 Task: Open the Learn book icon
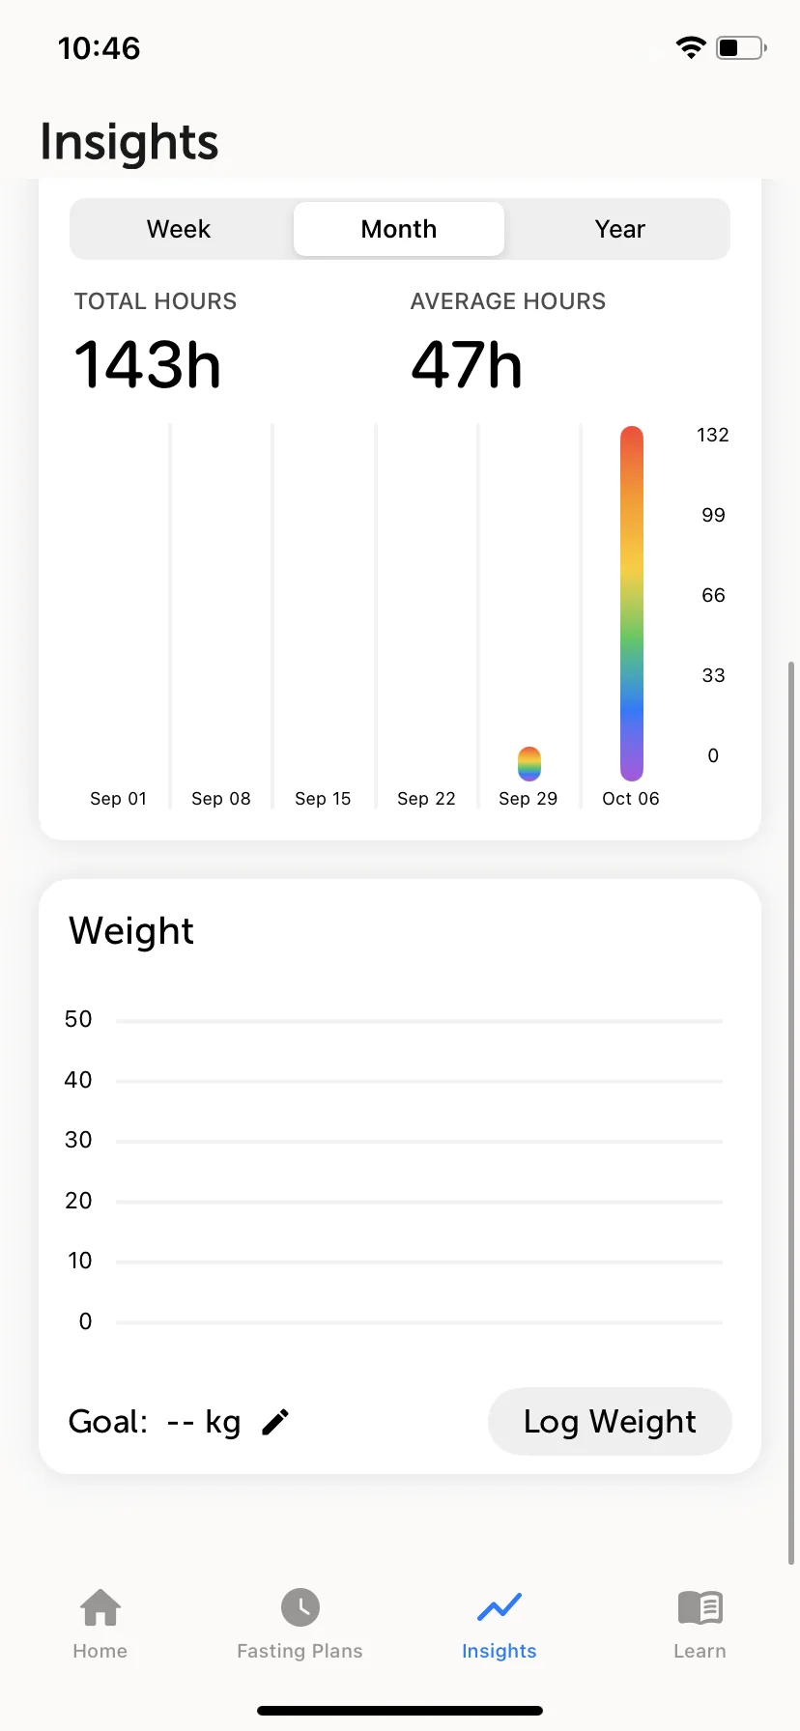pos(700,1607)
